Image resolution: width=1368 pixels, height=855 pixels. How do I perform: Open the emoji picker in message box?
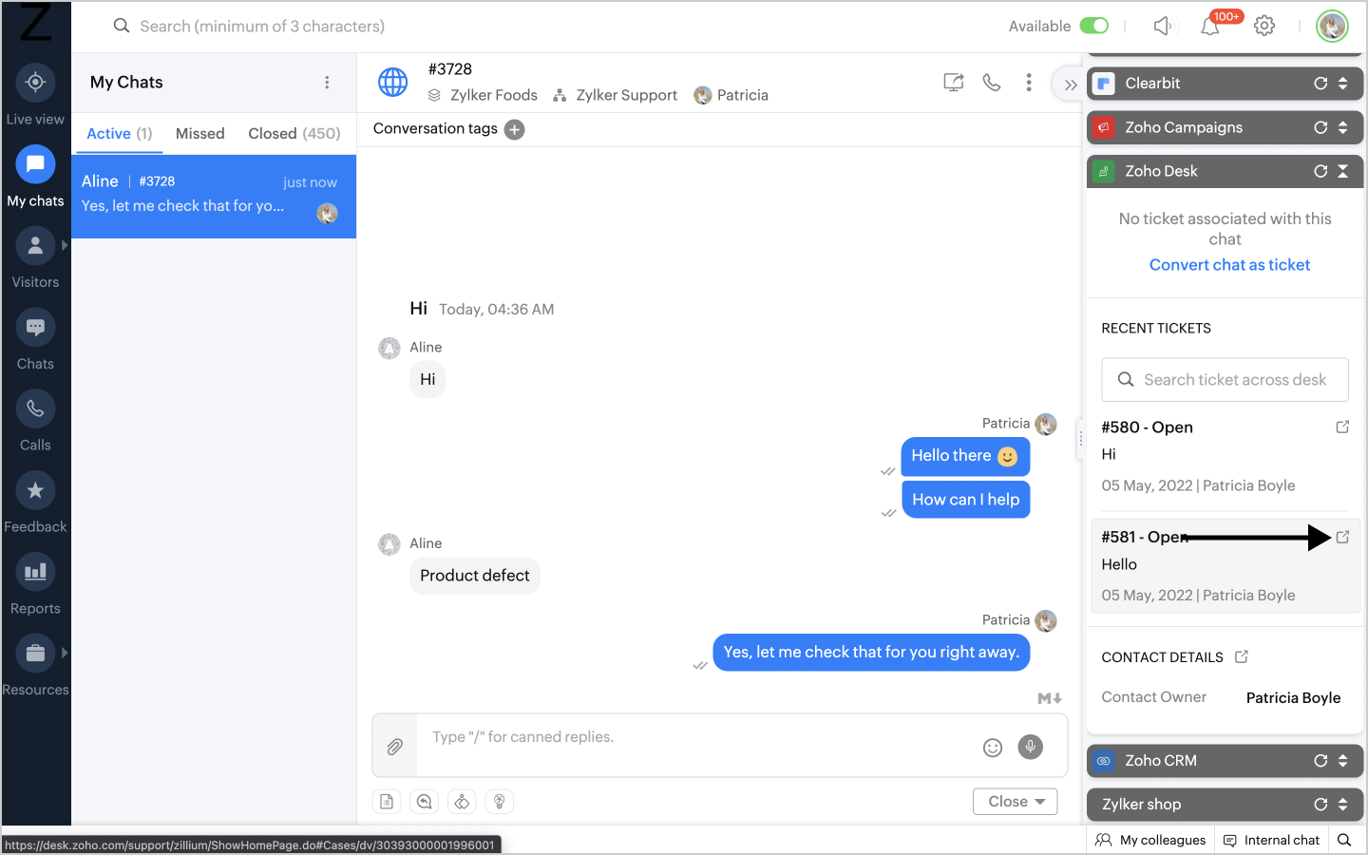(x=993, y=748)
